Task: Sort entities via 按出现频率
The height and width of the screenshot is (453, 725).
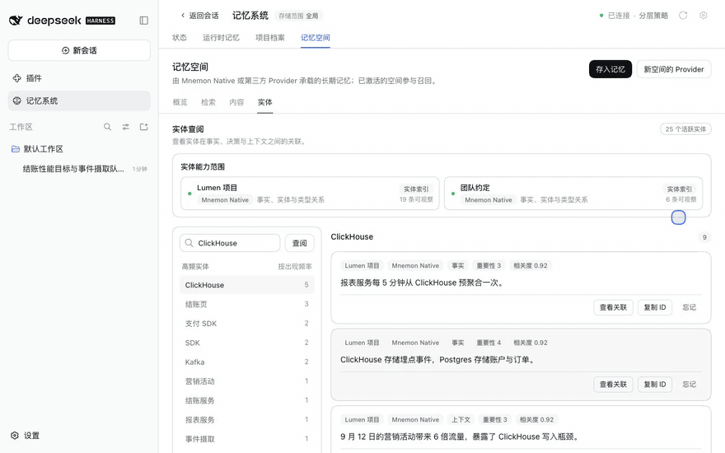Action: (295, 267)
